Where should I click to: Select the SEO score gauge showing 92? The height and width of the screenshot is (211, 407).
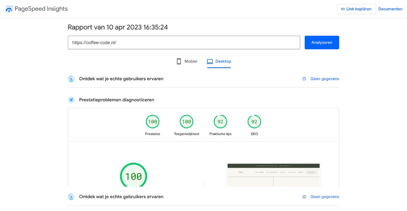coord(254,122)
